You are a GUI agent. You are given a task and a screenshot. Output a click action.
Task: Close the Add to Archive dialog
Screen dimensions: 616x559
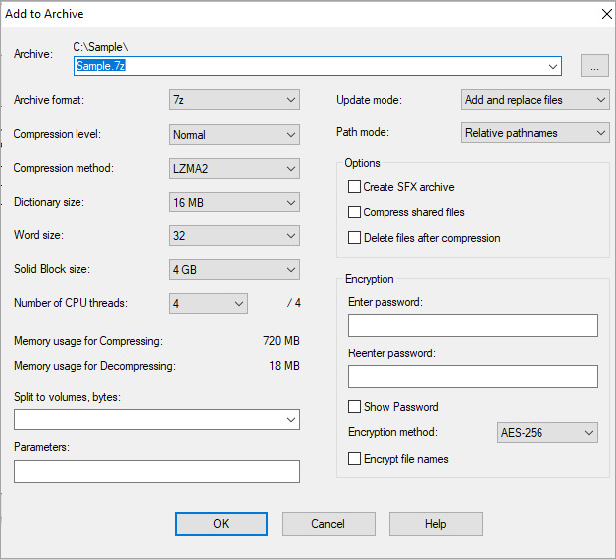pyautogui.click(x=605, y=14)
